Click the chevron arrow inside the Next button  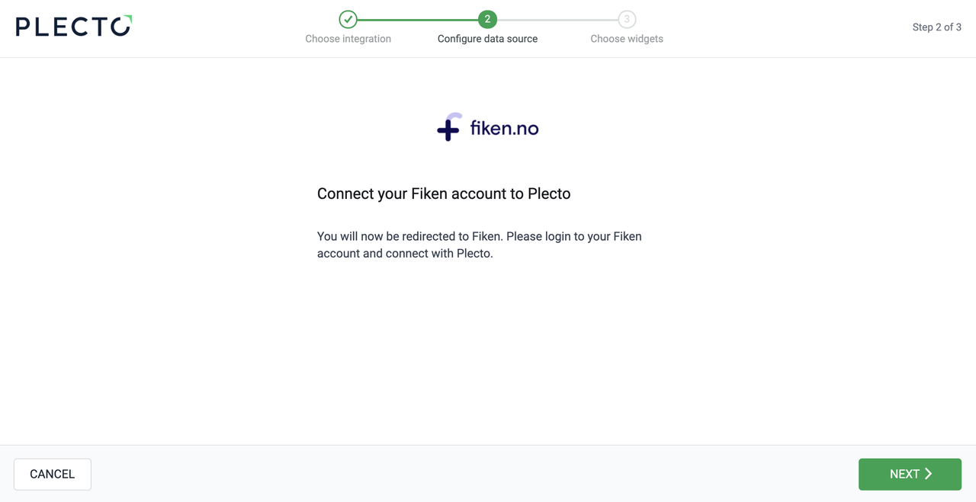coord(929,474)
